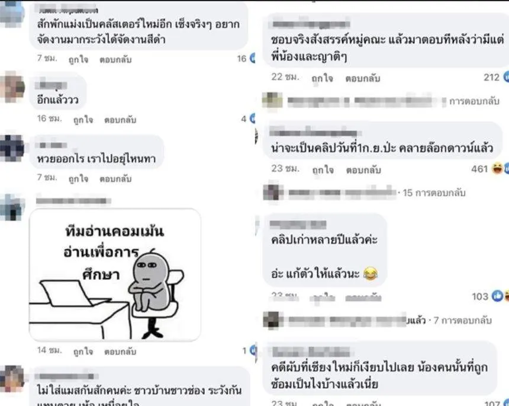Click the like reaction icon beside 212
The width and height of the screenshot is (509, 406).
click(506, 77)
